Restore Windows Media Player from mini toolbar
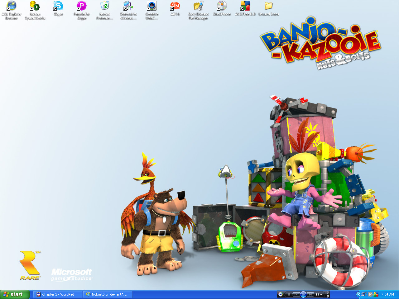This screenshot has width=399, height=299. pos(328,297)
